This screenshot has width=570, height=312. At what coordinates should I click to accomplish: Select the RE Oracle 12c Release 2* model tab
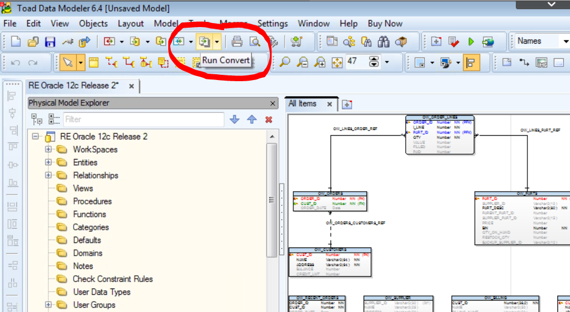click(x=73, y=86)
